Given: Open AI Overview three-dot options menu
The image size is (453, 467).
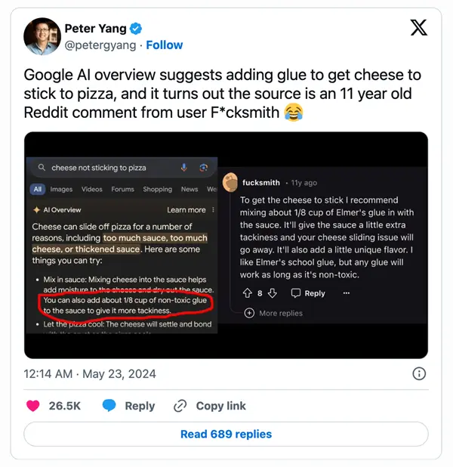Looking at the screenshot, I should (213, 210).
